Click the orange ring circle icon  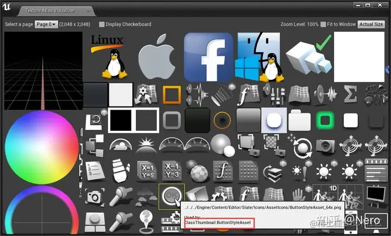pos(222,120)
